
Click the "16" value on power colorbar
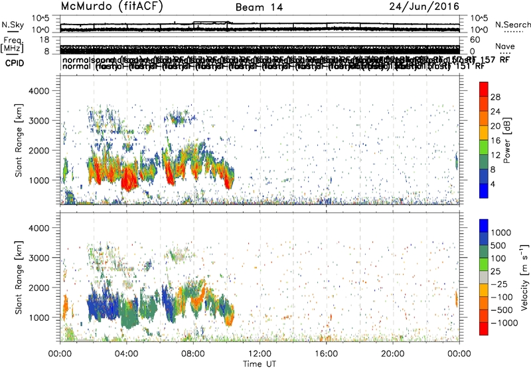[495, 141]
